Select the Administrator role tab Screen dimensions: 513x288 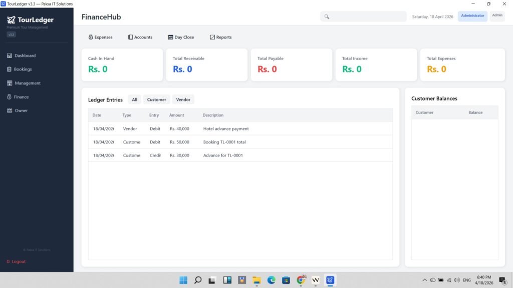click(x=472, y=15)
